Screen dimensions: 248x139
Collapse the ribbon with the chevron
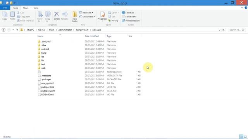click(x=242, y=8)
